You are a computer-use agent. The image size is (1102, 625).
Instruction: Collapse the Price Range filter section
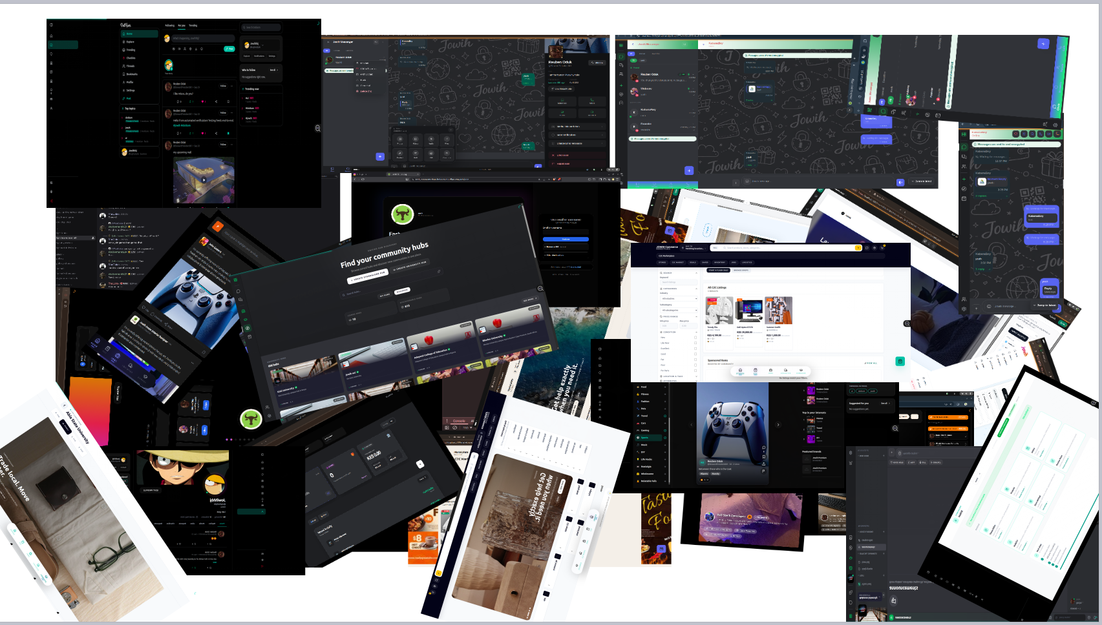click(x=696, y=316)
